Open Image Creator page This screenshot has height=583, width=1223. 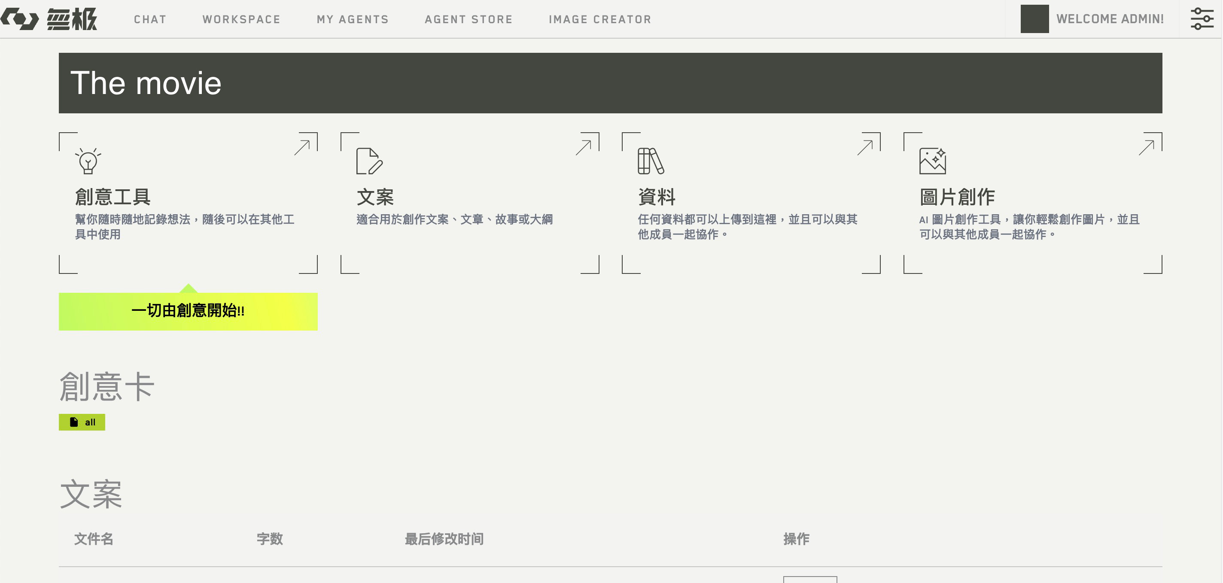tap(600, 19)
